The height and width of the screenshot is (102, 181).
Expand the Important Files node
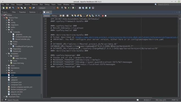point(4,97)
